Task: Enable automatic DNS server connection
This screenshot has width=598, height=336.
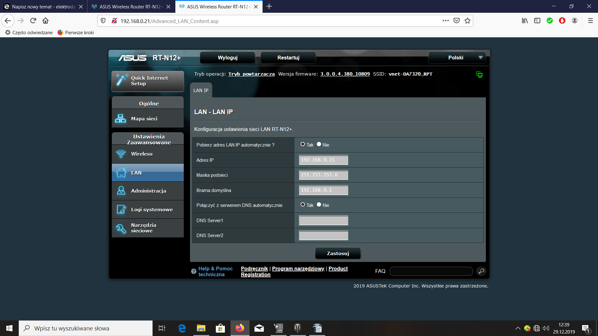Action: click(303, 204)
